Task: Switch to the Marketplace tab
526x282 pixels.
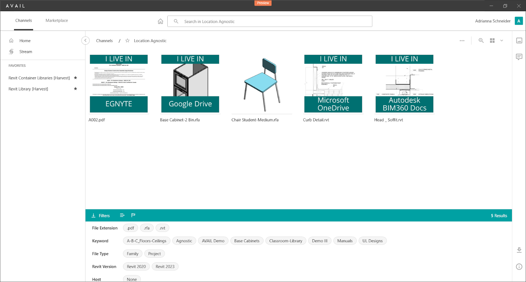Action: point(57,20)
